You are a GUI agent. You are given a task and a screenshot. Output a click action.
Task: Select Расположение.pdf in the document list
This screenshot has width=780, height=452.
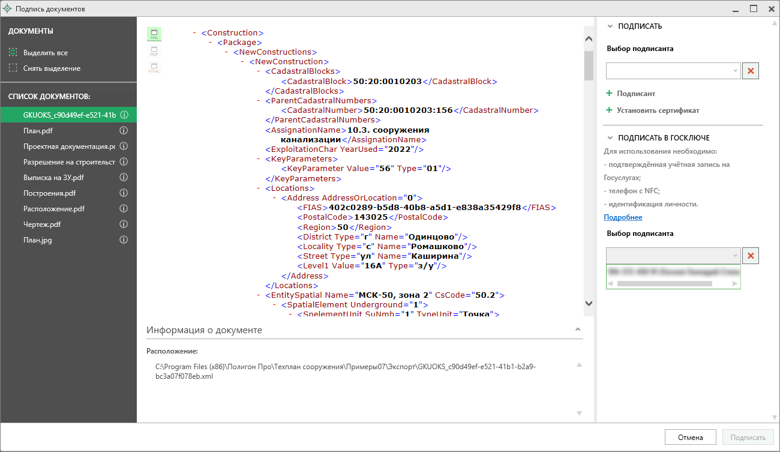pos(53,209)
